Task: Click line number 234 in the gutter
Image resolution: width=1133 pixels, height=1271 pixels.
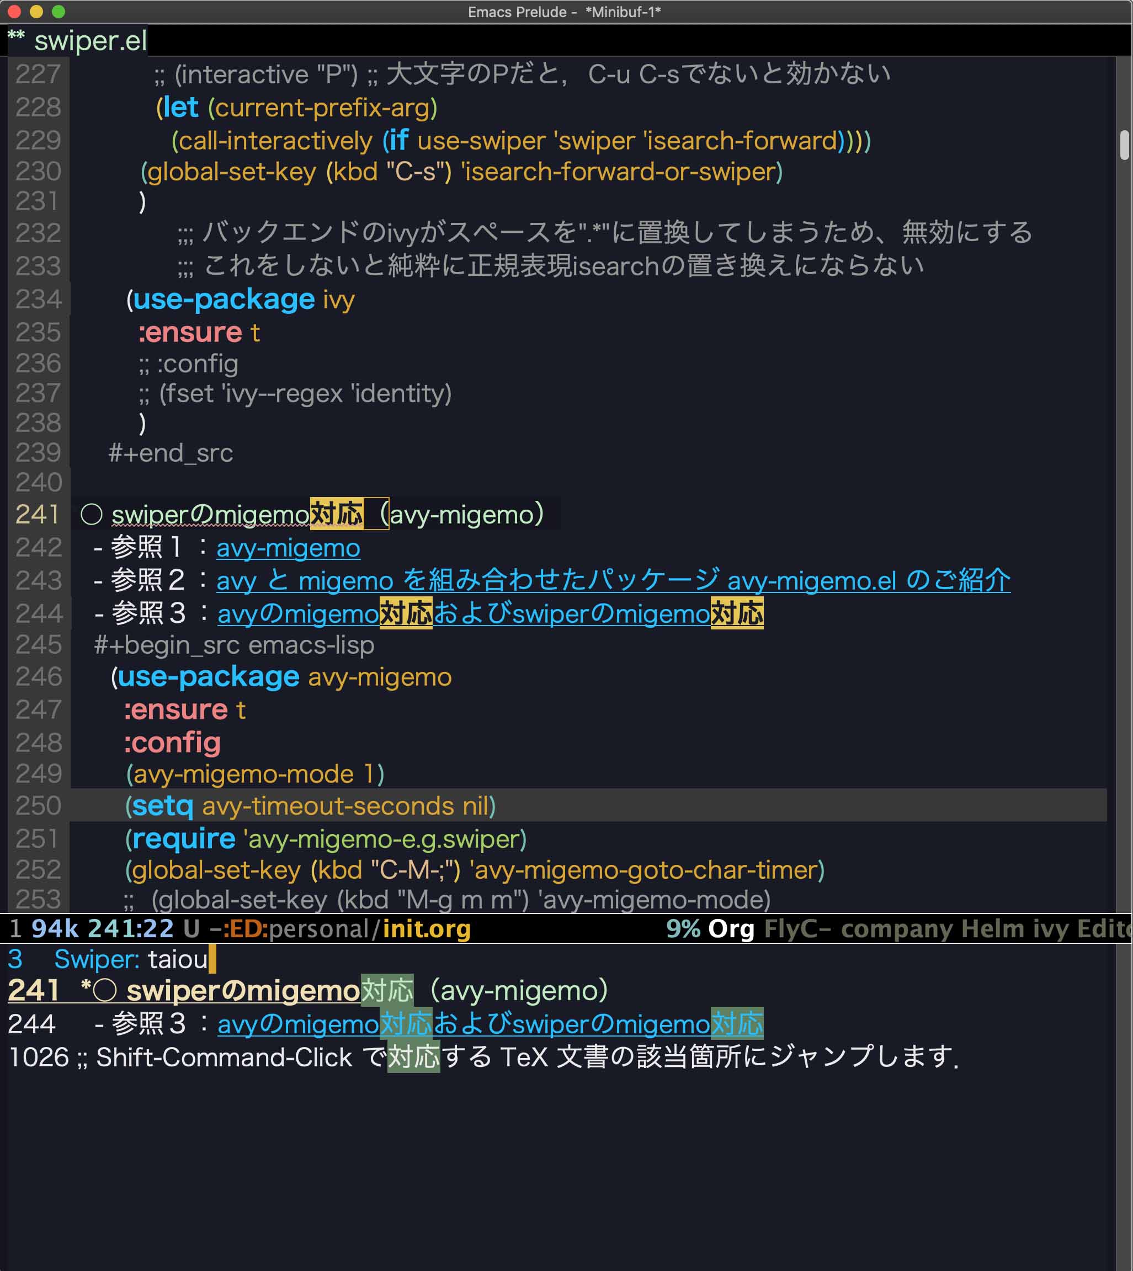Action: pyautogui.click(x=39, y=299)
